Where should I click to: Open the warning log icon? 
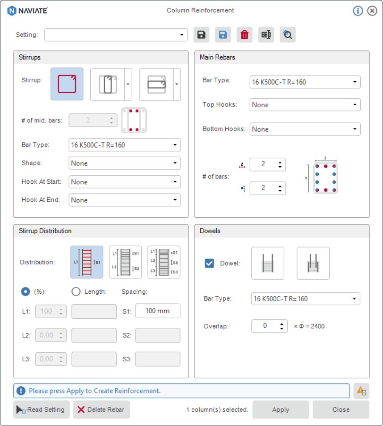coord(361,391)
